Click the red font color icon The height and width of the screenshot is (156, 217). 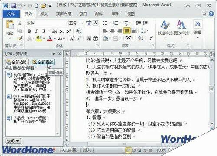pyautogui.click(x=50, y=39)
